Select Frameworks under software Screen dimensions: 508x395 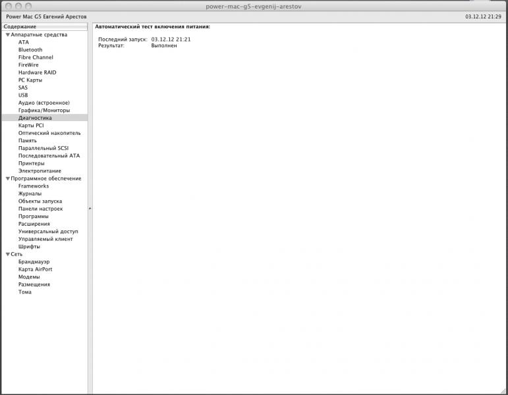point(34,186)
